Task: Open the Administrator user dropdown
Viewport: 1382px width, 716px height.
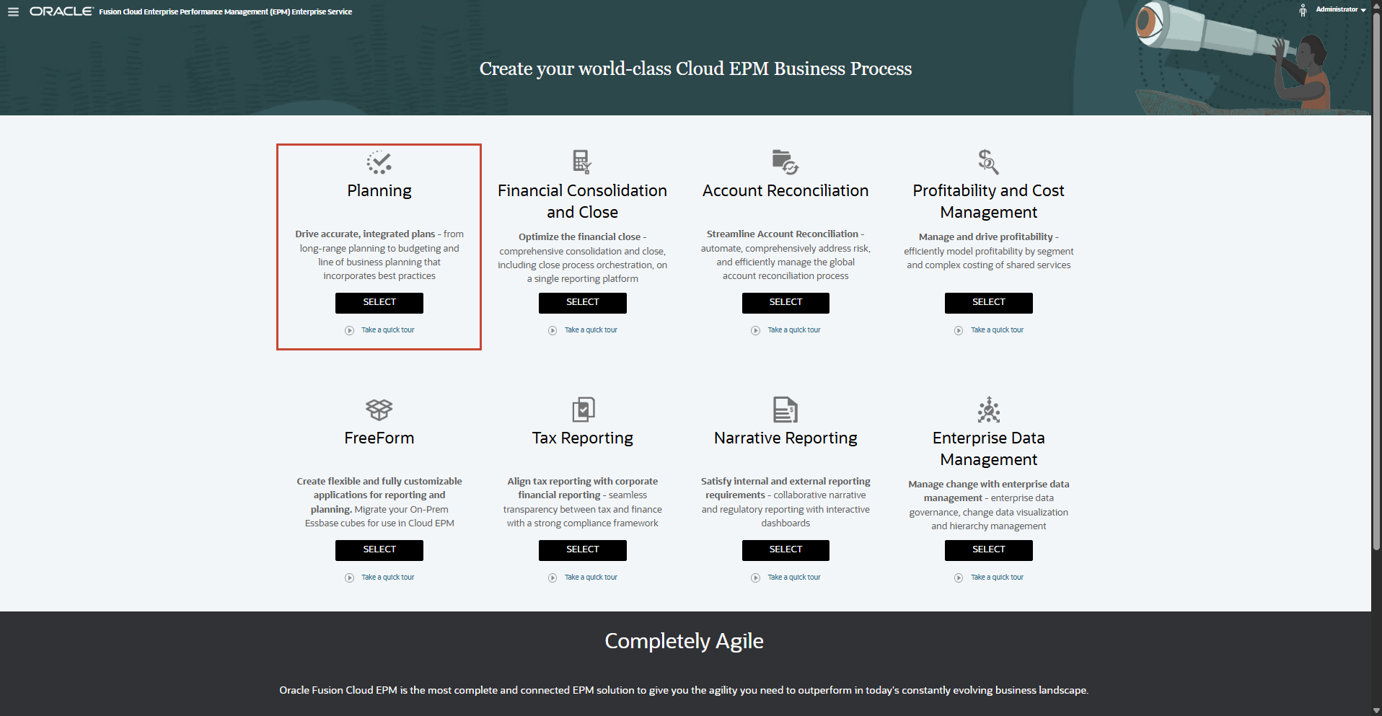Action: coord(1341,9)
